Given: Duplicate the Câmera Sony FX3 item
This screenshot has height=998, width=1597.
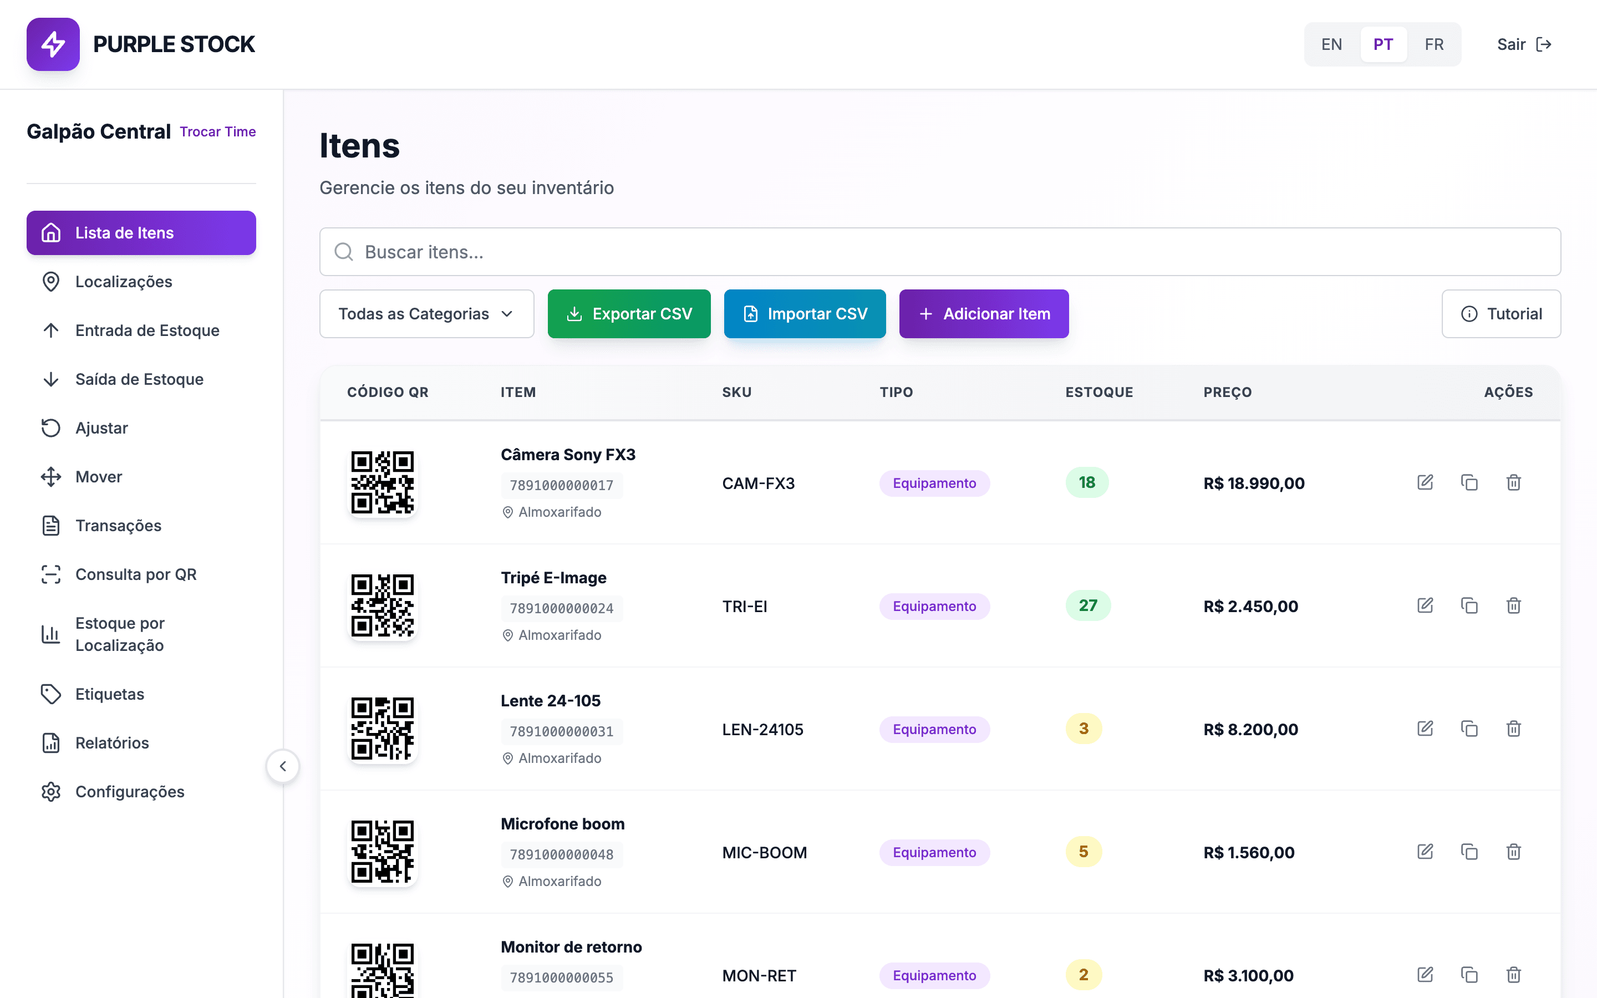Looking at the screenshot, I should pos(1469,482).
